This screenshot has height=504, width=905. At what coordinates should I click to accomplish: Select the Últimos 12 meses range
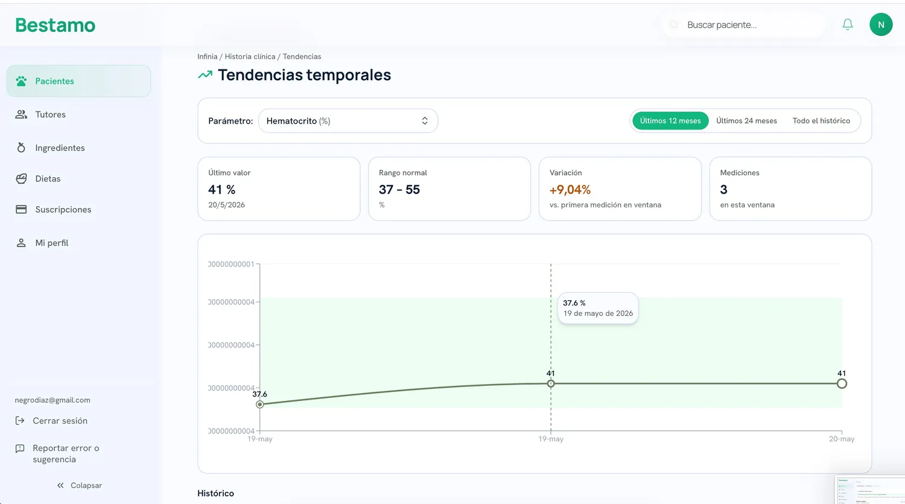[x=670, y=121]
